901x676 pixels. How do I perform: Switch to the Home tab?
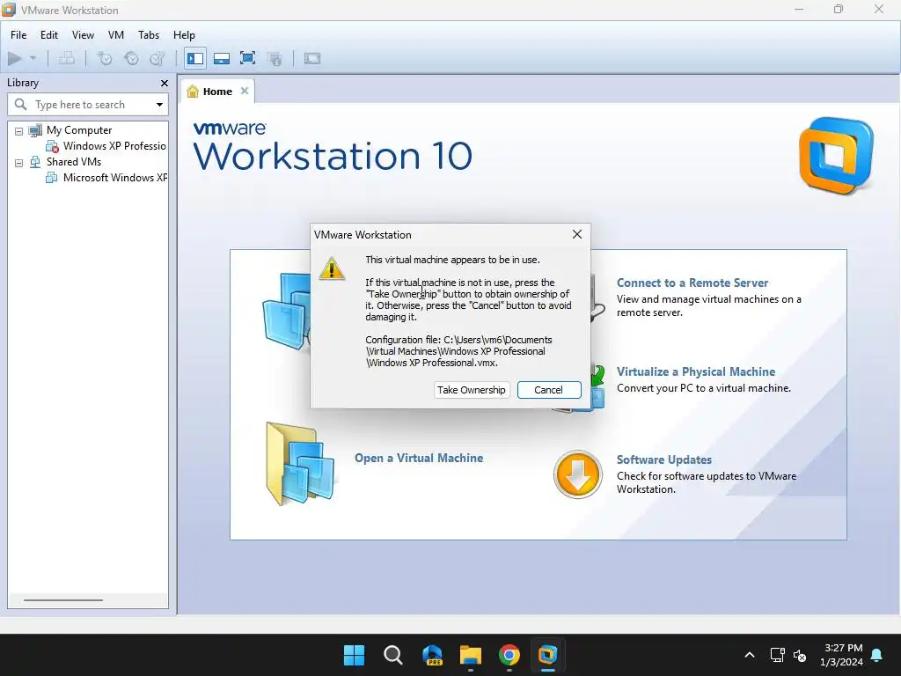point(218,92)
